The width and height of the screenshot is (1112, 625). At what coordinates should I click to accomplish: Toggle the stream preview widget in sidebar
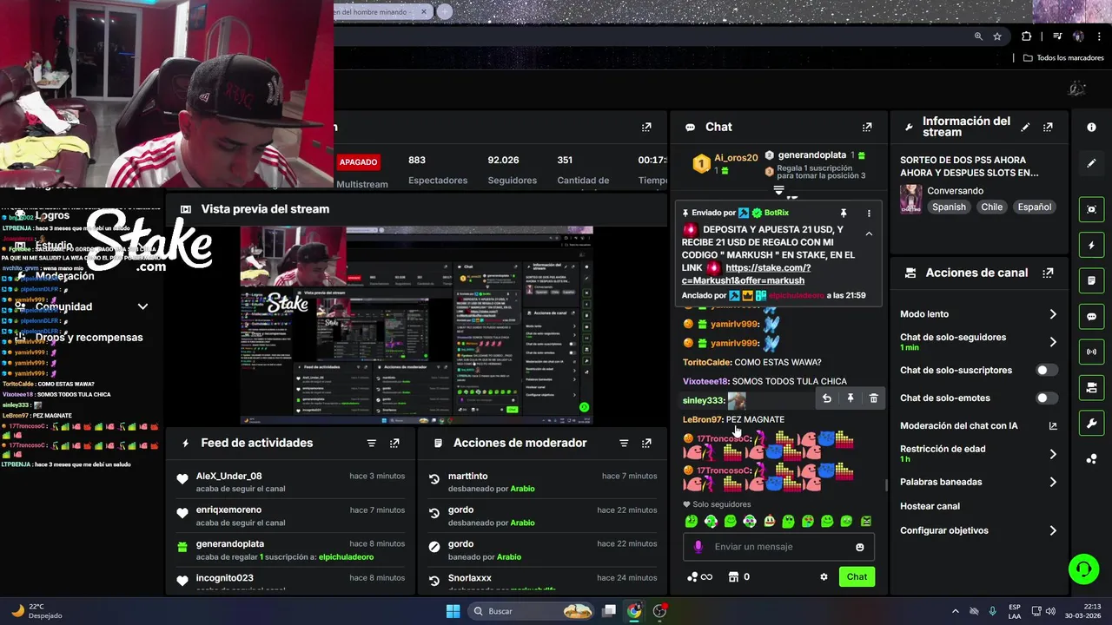pyautogui.click(x=1091, y=209)
